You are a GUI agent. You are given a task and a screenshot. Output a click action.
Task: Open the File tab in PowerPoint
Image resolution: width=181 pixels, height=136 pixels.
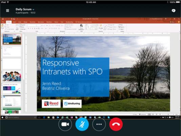[3, 22]
